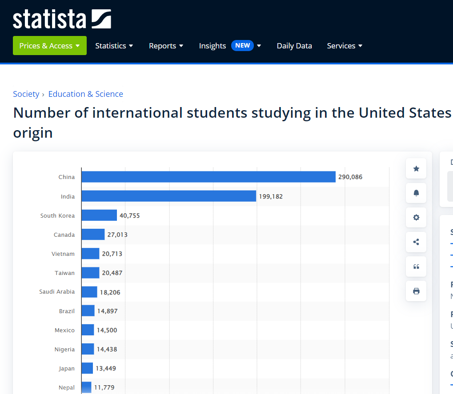Click the 199,182 value label
The width and height of the screenshot is (453, 394).
(x=271, y=197)
